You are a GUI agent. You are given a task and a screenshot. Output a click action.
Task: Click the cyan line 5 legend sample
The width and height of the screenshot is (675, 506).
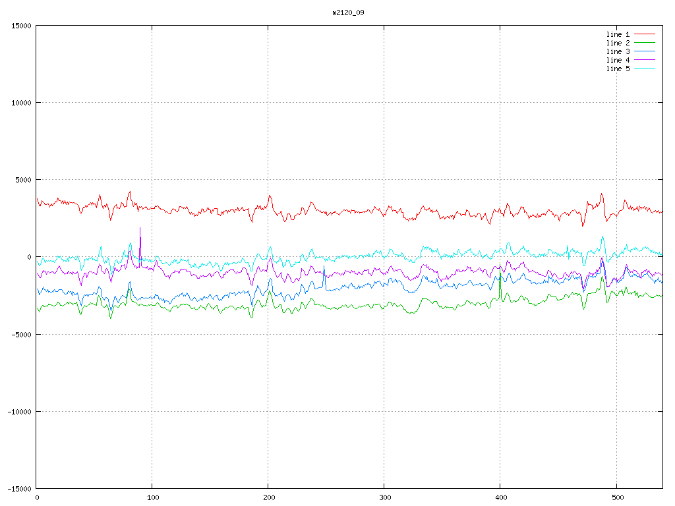point(645,69)
